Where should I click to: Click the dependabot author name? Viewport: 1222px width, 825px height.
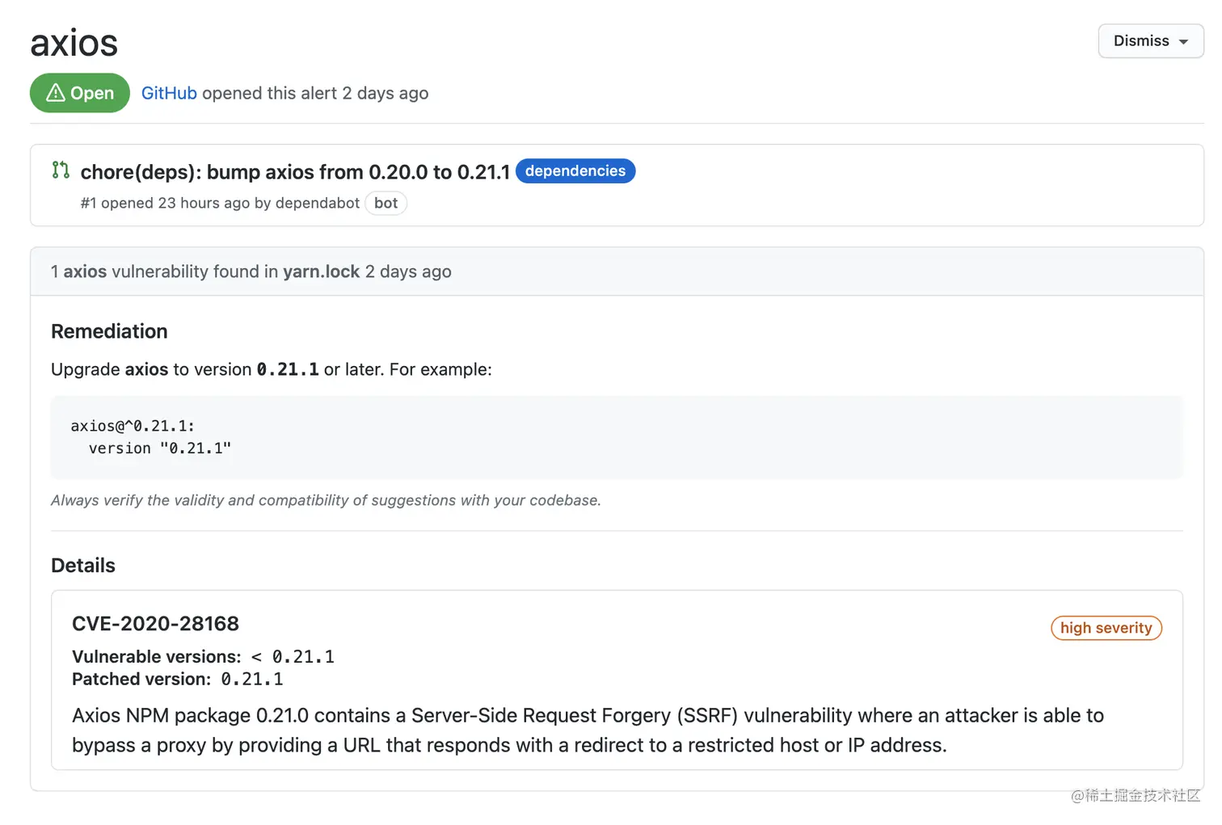point(318,203)
